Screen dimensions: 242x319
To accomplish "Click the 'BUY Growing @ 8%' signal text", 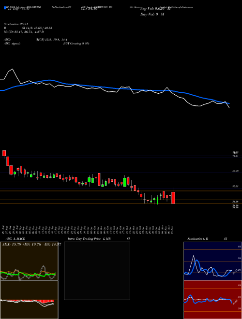I will click(76, 43).
